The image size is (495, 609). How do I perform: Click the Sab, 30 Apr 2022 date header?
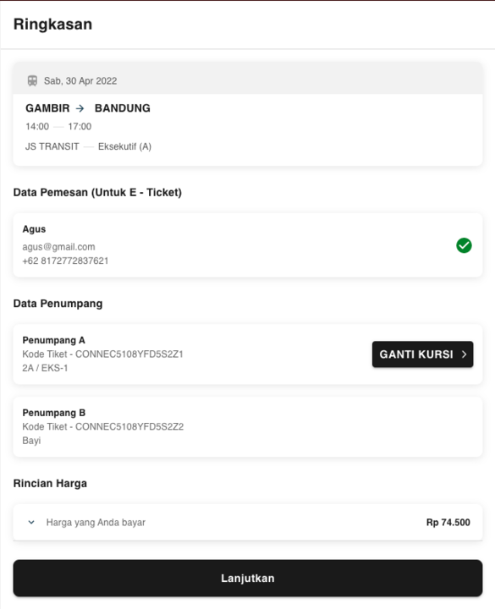[x=80, y=81]
